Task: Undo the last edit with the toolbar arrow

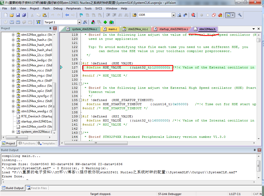Action: coord(52,15)
